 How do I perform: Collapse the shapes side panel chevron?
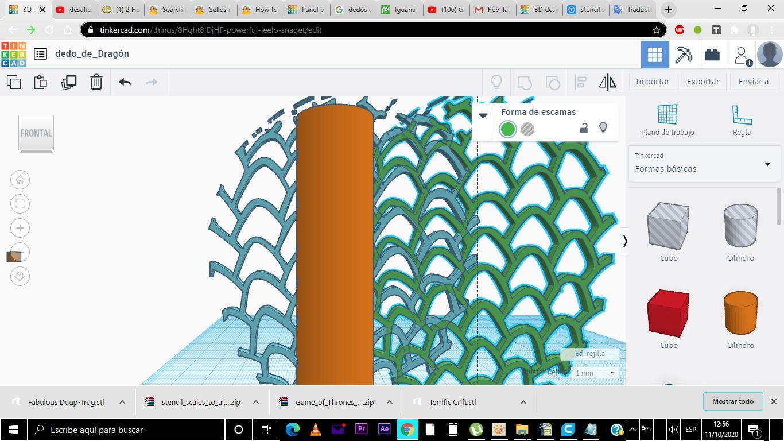click(625, 241)
